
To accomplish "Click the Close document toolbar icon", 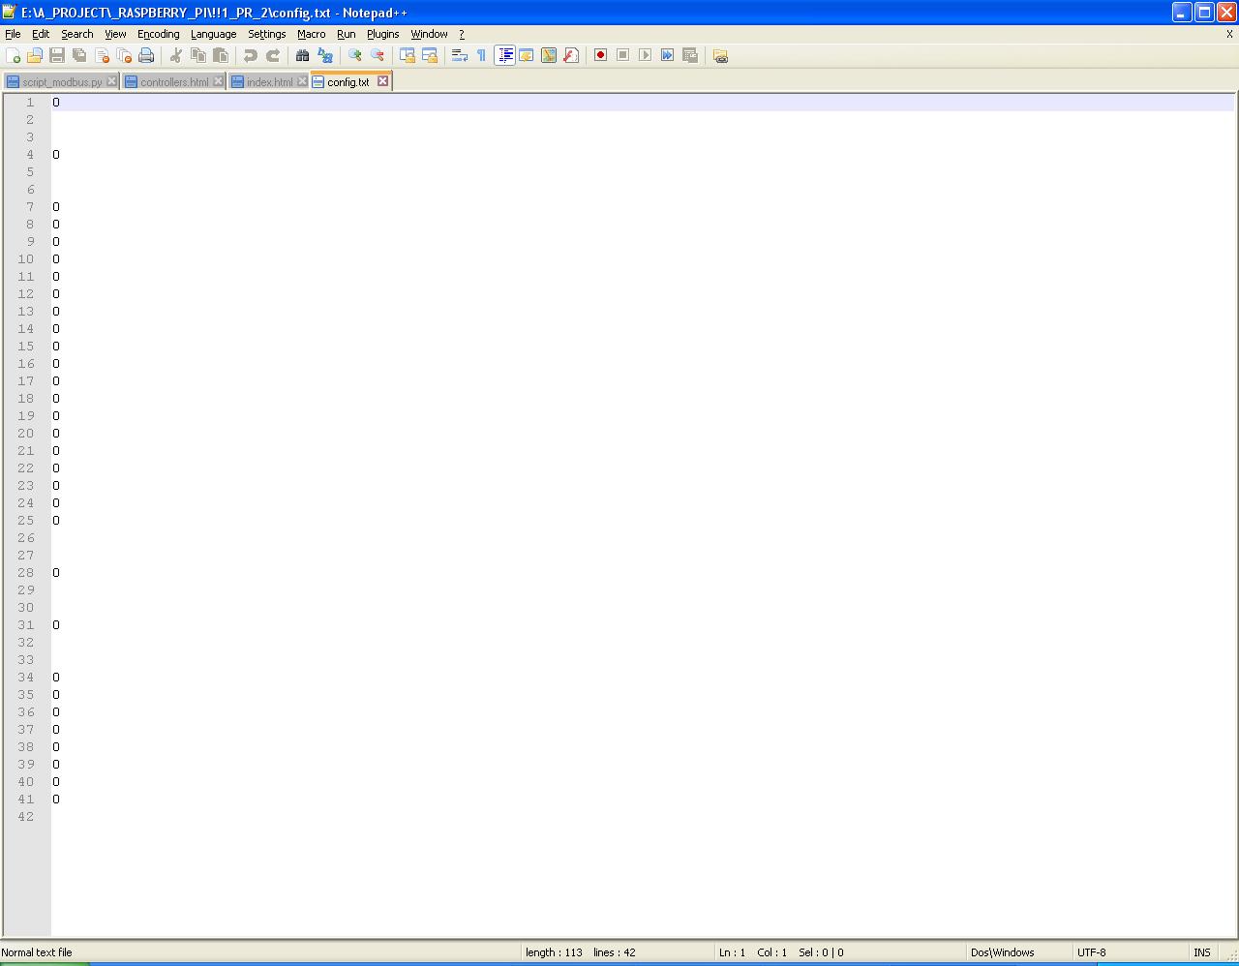I will coord(102,55).
